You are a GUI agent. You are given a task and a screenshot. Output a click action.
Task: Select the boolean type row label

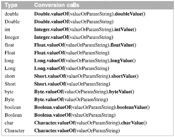point(13,107)
